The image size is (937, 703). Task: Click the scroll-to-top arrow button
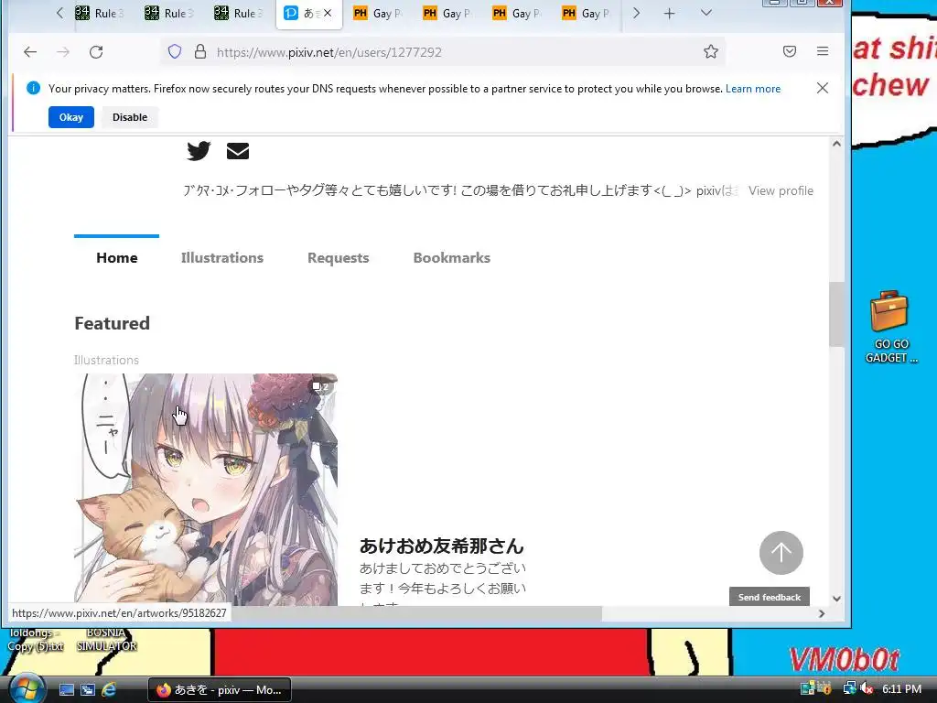point(781,553)
